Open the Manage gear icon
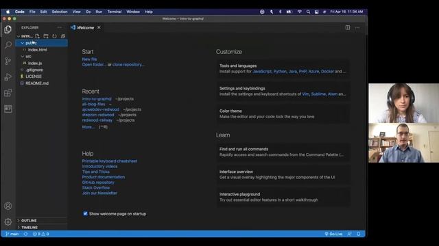 click(8, 221)
